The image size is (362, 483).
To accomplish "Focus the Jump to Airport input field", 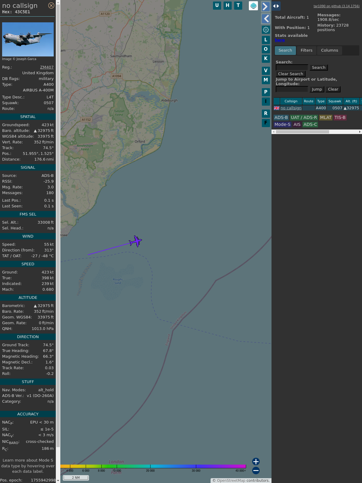I will (292, 89).
